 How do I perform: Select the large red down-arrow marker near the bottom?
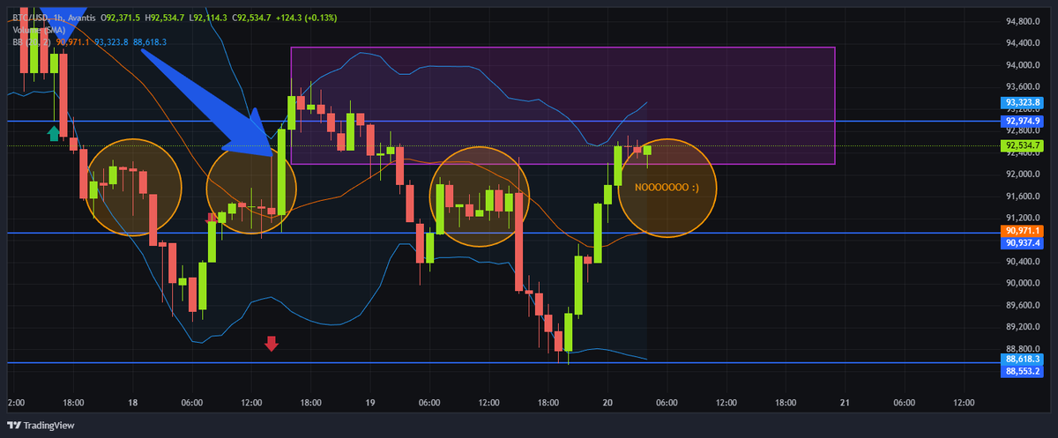tap(272, 344)
